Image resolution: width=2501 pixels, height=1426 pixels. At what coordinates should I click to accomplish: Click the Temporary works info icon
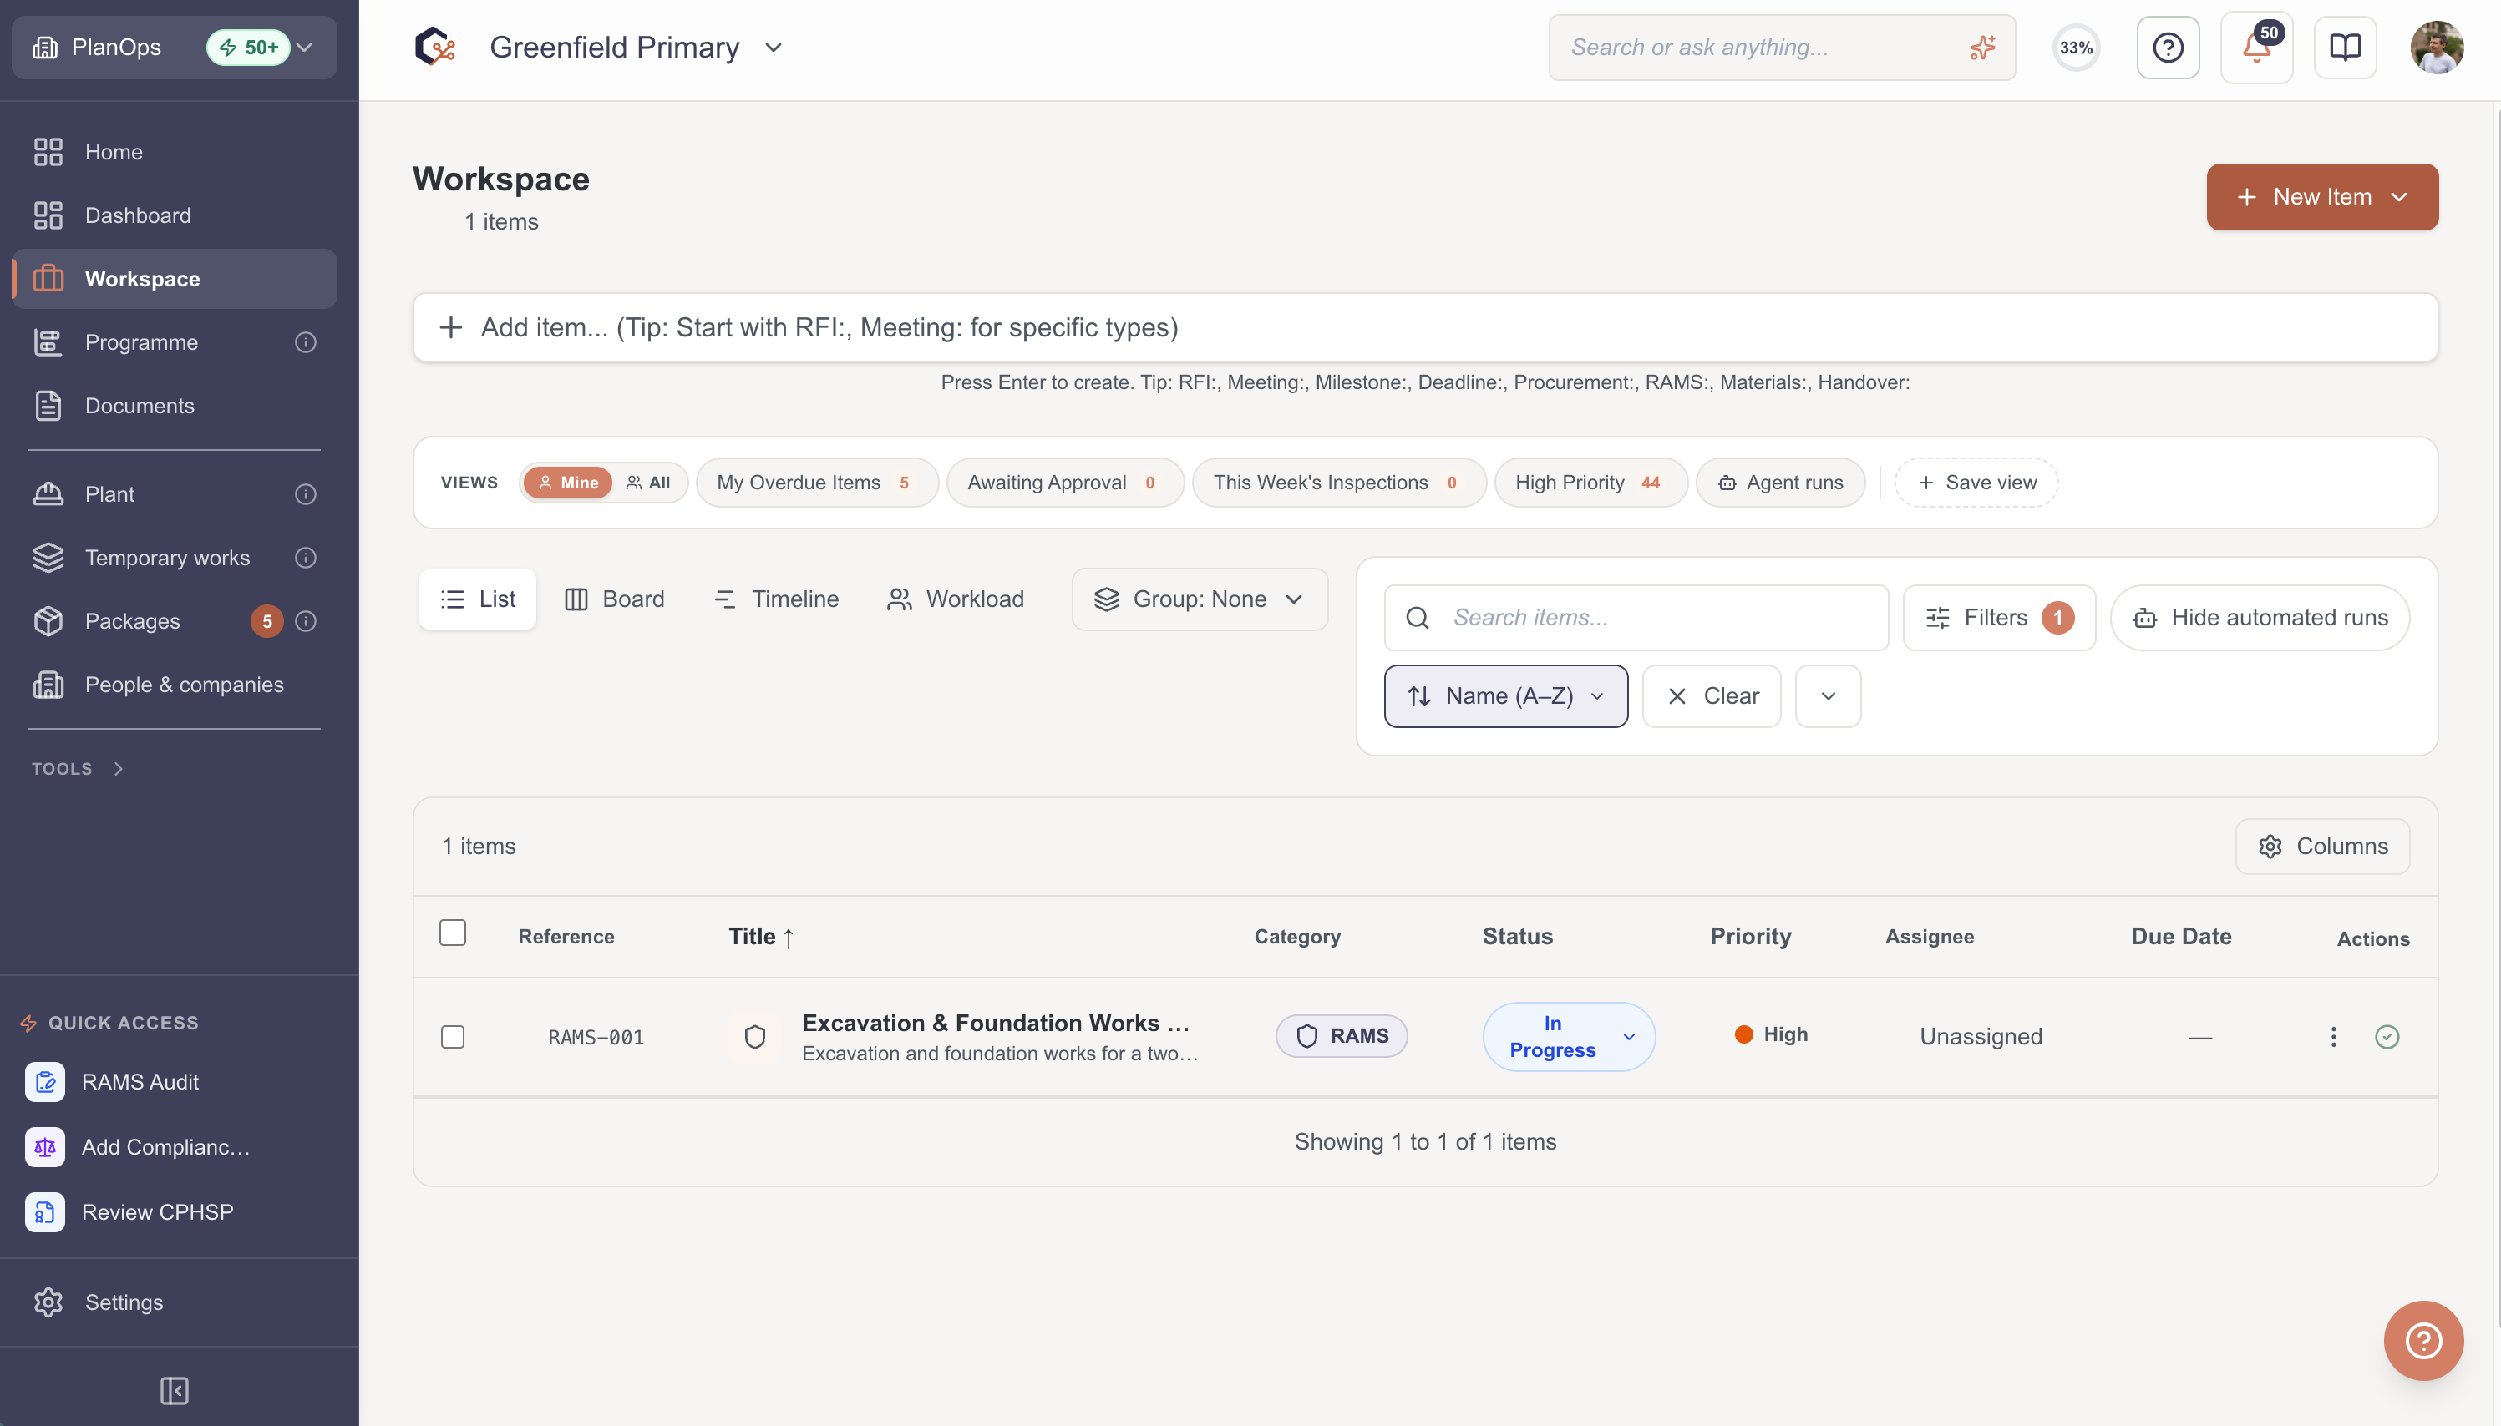click(306, 557)
